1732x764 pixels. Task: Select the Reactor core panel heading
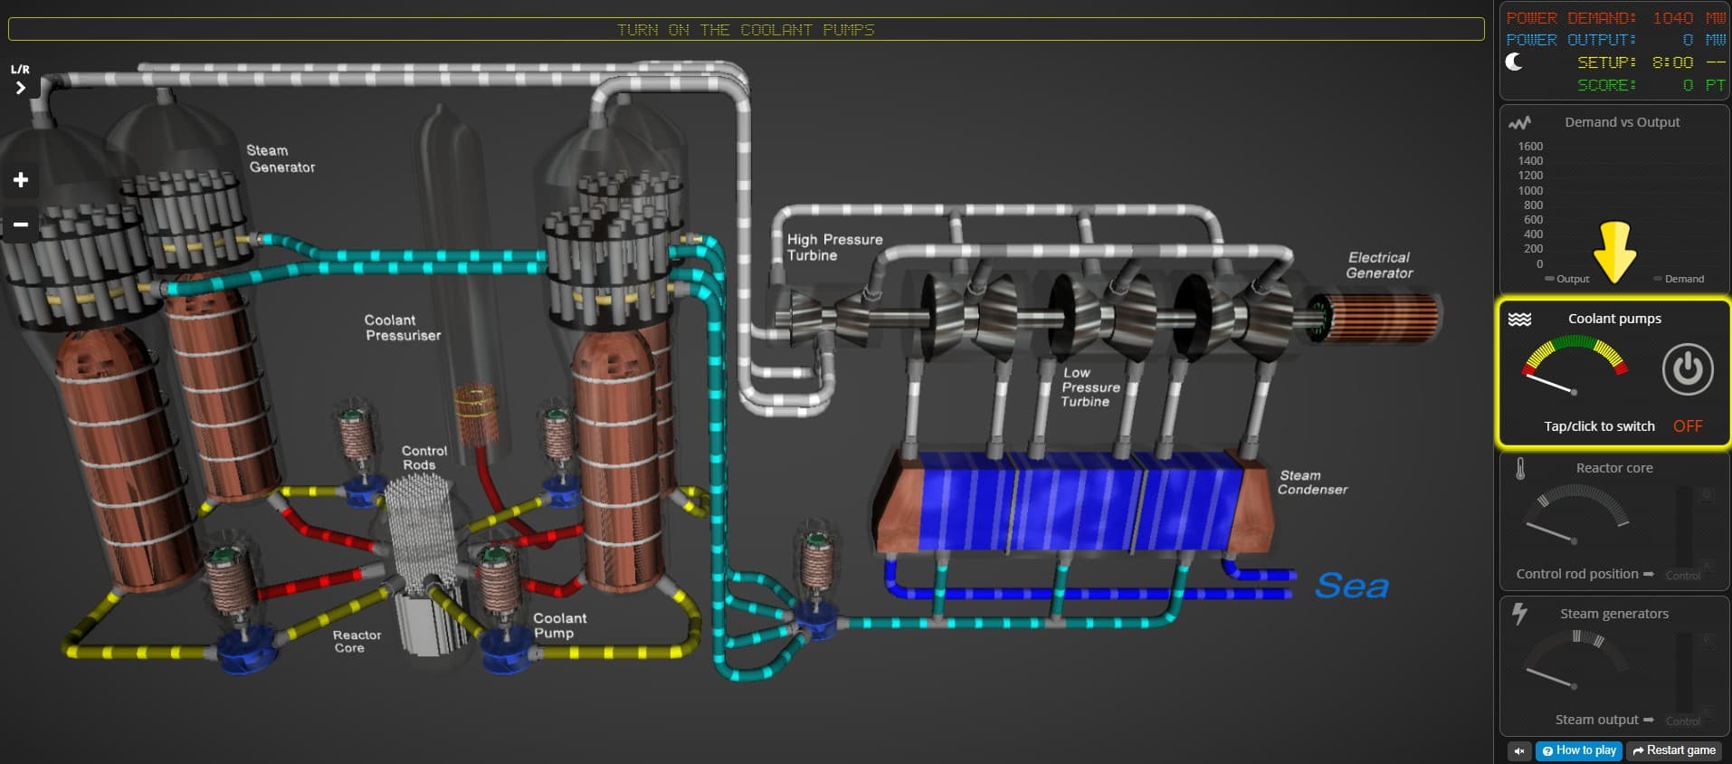[x=1614, y=468]
